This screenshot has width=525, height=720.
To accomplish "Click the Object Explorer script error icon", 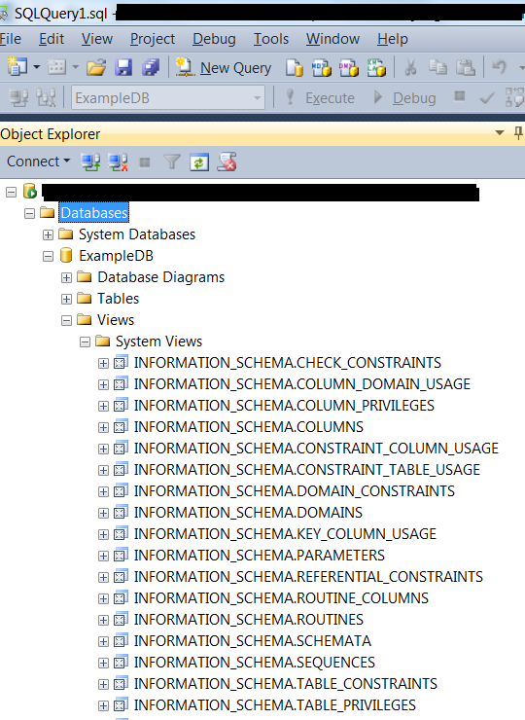I will [x=227, y=162].
